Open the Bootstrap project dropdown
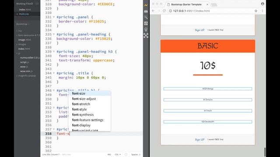The height and width of the screenshot is (157, 280). [23, 24]
